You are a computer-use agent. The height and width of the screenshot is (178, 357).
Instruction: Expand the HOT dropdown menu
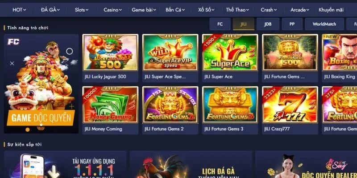tap(19, 10)
